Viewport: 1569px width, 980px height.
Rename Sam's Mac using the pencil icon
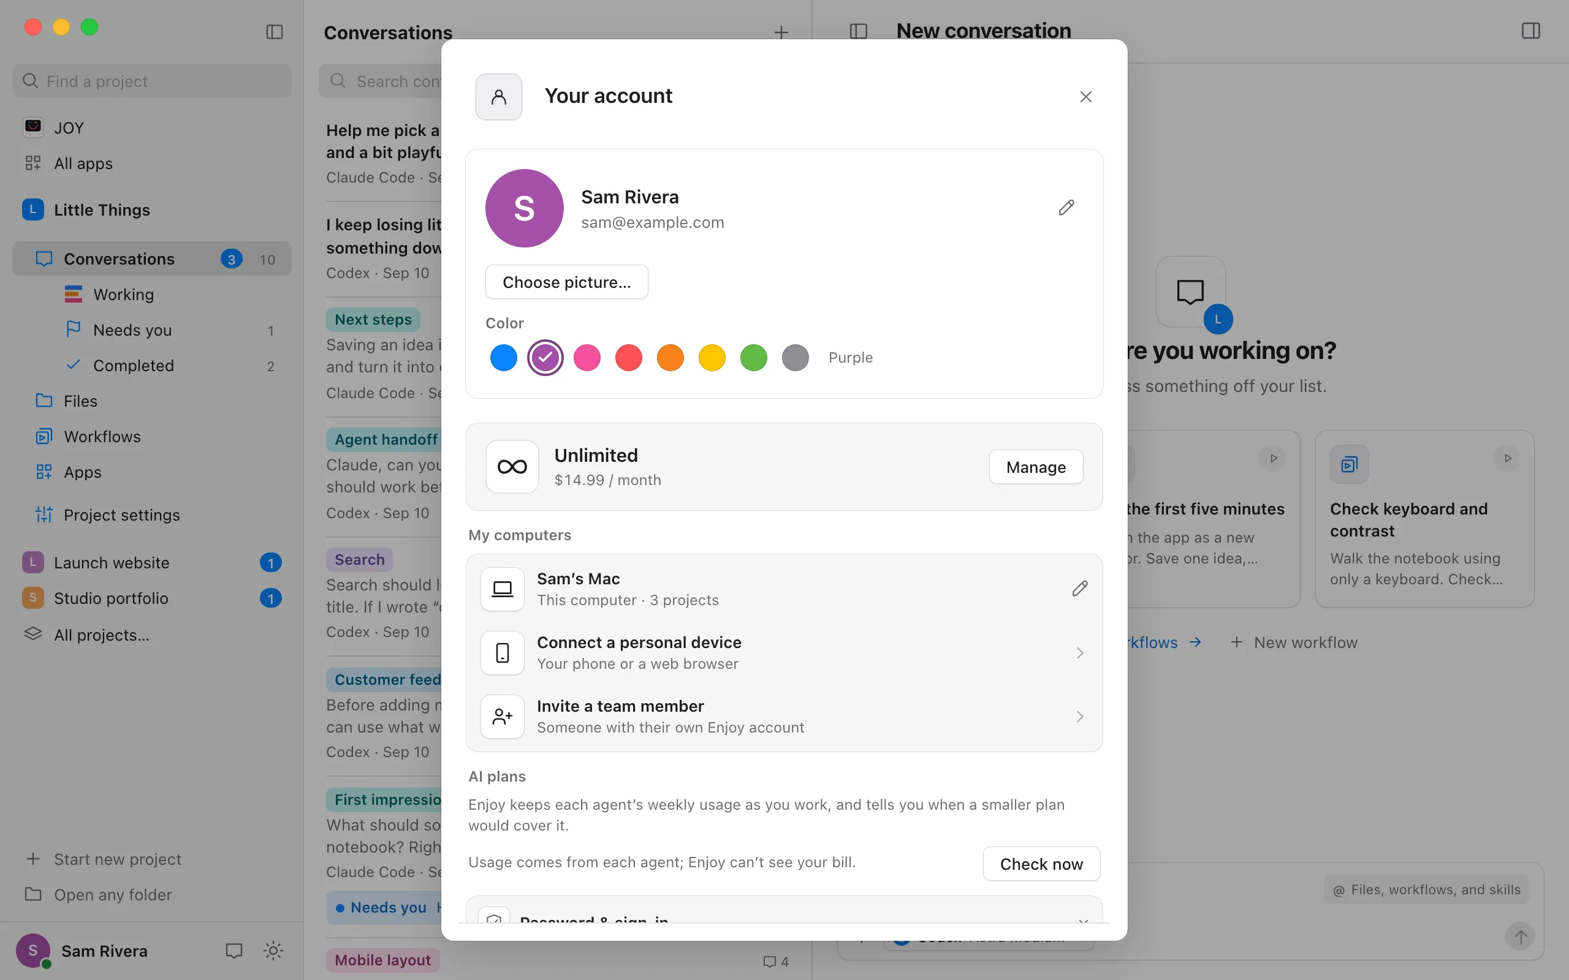click(x=1079, y=589)
